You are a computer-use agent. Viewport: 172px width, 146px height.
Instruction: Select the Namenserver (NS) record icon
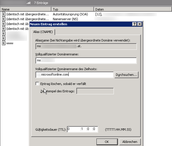pyautogui.click(x=3, y=19)
